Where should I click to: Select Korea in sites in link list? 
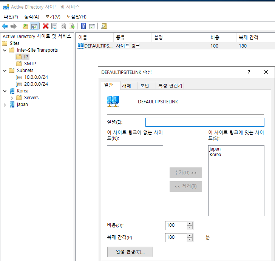click(x=215, y=155)
